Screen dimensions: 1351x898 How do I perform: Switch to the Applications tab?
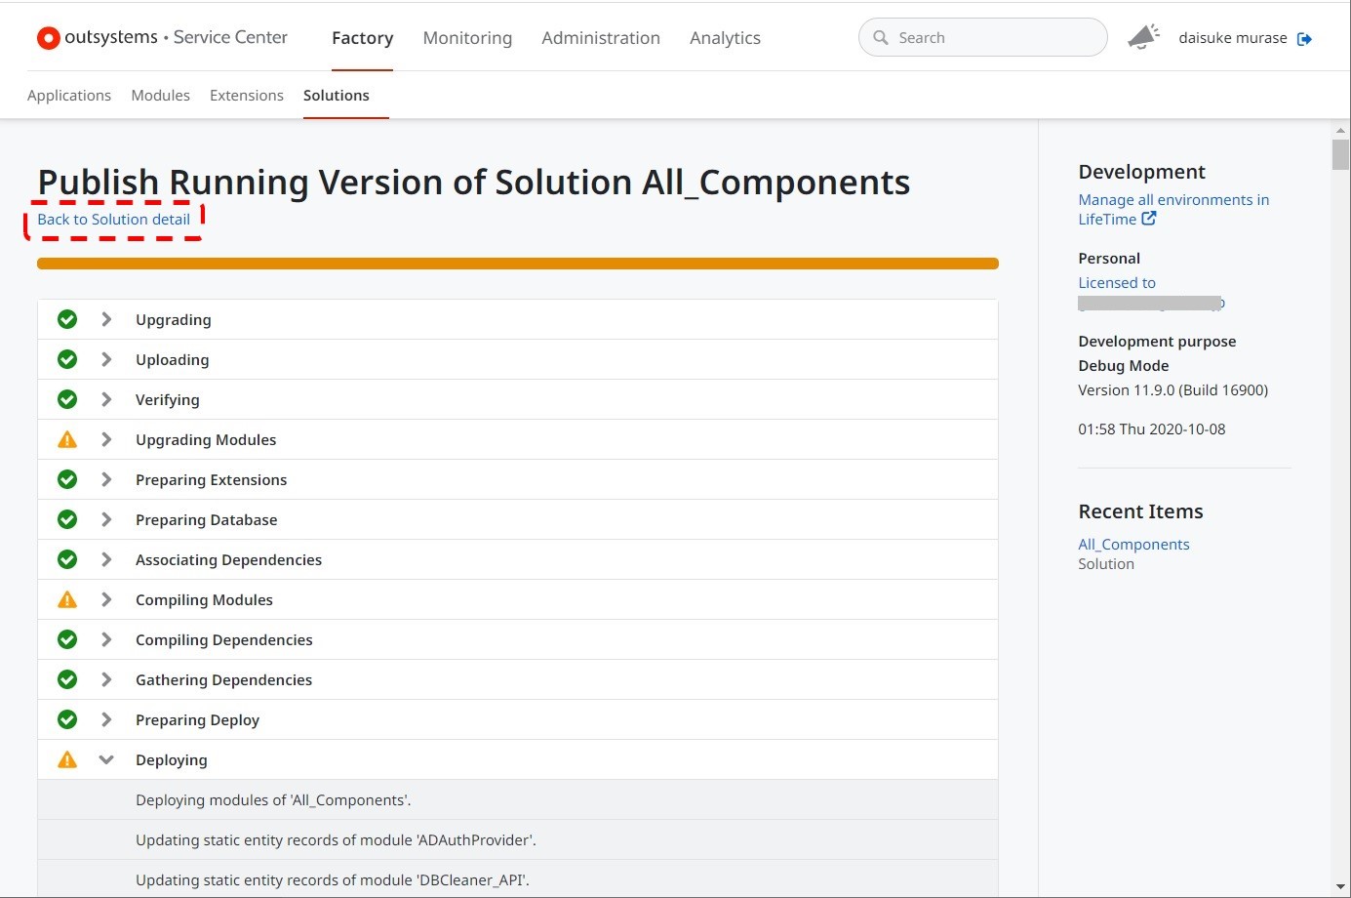69,96
